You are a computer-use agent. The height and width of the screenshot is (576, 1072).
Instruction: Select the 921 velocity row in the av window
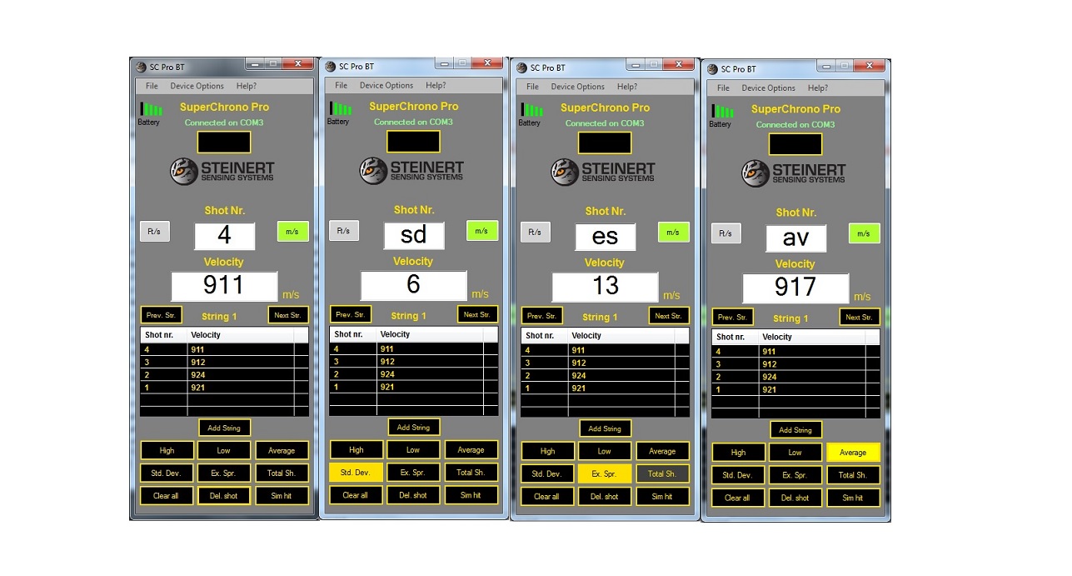click(795, 389)
